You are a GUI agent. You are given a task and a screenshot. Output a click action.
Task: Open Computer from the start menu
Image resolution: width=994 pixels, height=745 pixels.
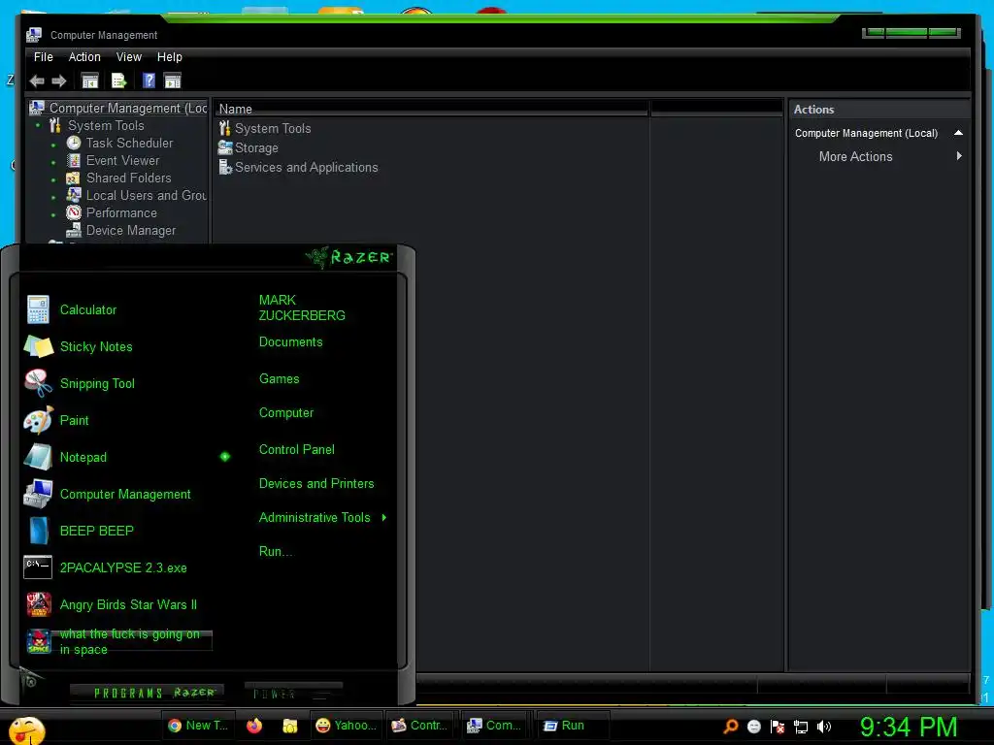pyautogui.click(x=286, y=413)
